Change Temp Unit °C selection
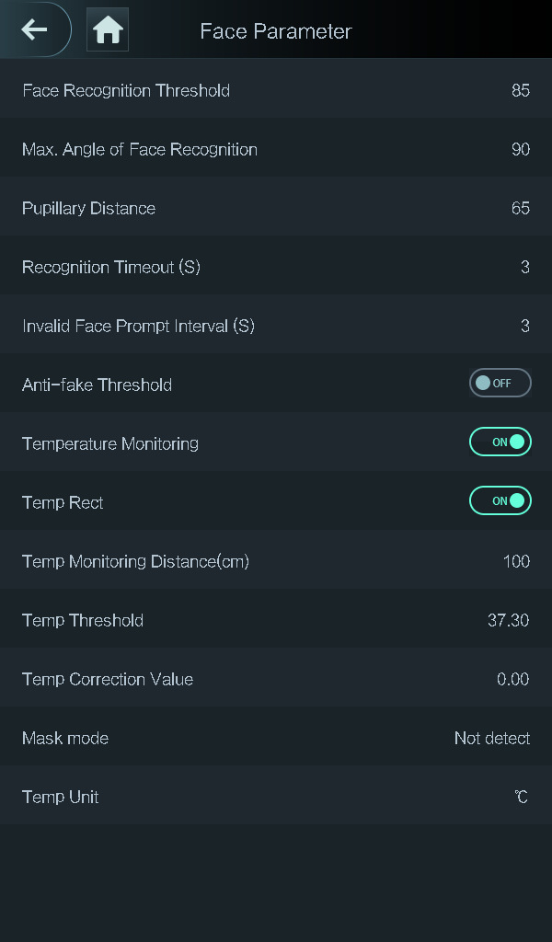This screenshot has width=552, height=942. pos(521,797)
